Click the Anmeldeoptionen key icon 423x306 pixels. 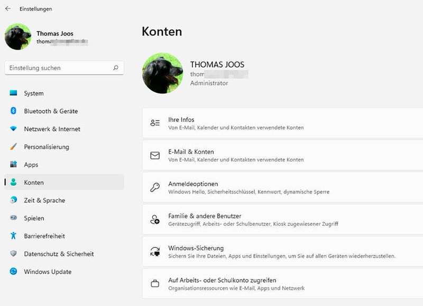[155, 187]
